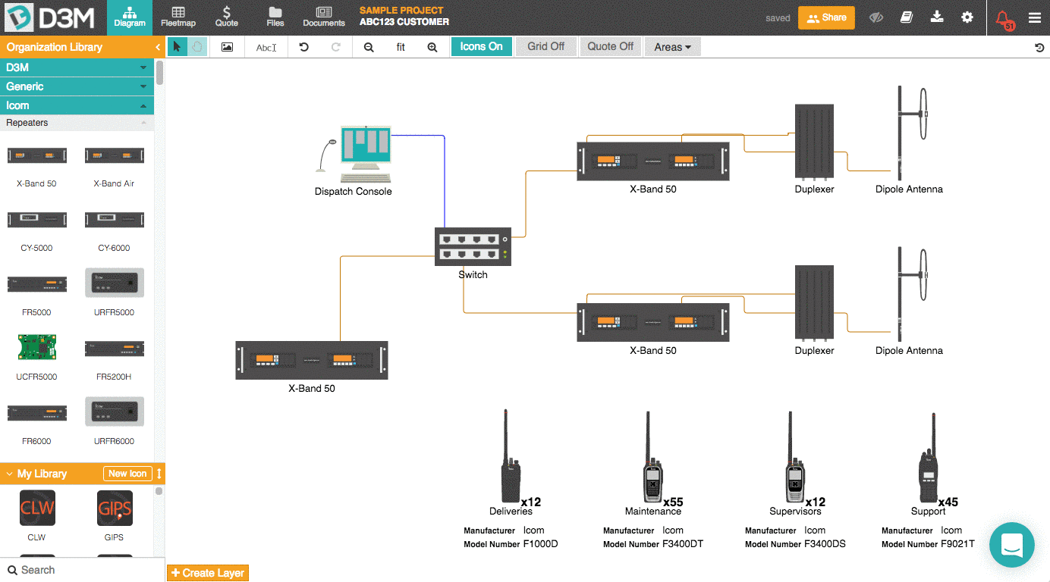Image resolution: width=1050 pixels, height=582 pixels.
Task: Choose the Abc text tool
Action: (266, 47)
